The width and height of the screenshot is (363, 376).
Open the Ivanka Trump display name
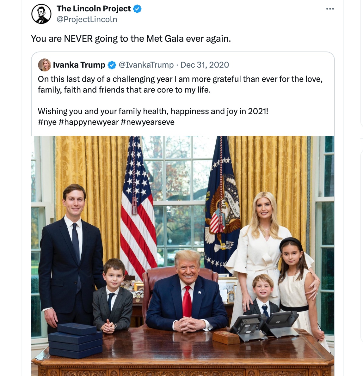pyautogui.click(x=79, y=65)
